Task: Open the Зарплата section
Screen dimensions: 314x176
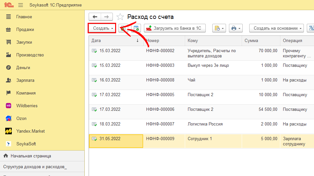Action: tap(25, 80)
